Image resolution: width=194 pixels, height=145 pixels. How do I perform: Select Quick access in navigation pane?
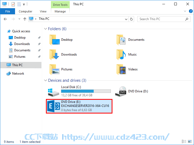click(x=21, y=31)
